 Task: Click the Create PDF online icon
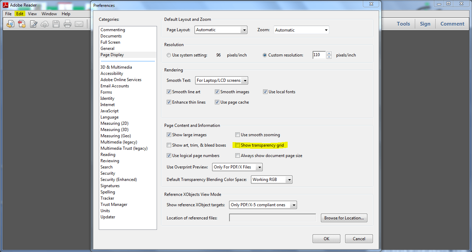pyautogui.click(x=22, y=24)
